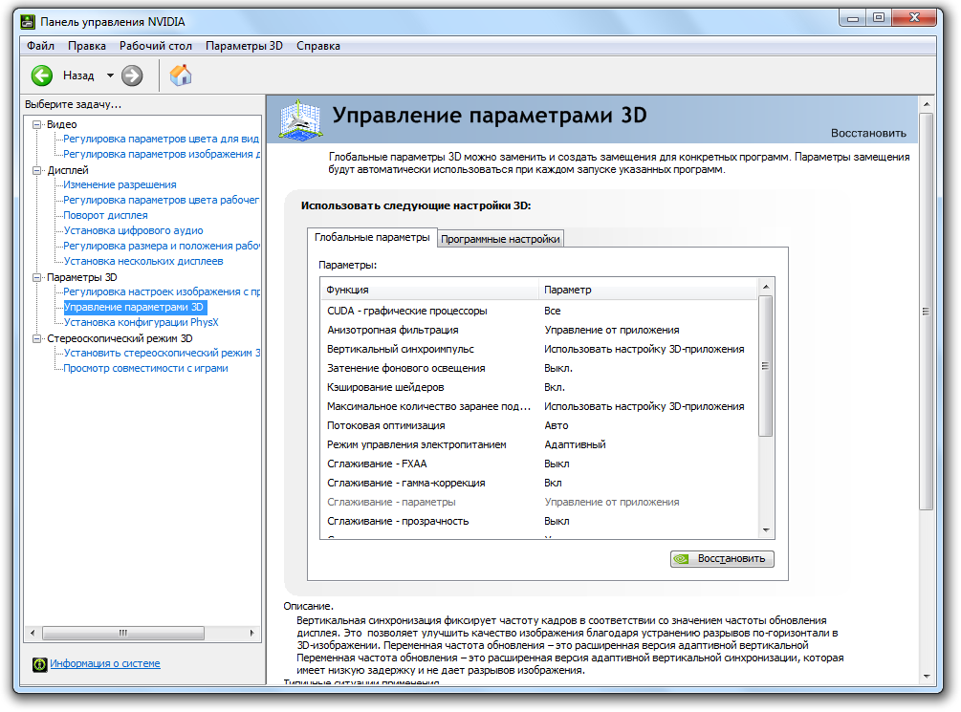The height and width of the screenshot is (712, 961).
Task: Collapse the Стереоскопический режим 3D node
Action: tap(37, 338)
